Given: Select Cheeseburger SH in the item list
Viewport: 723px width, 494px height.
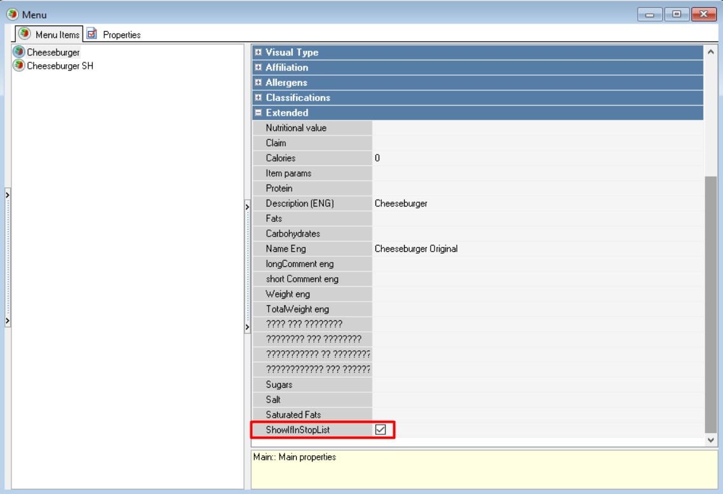Looking at the screenshot, I should (x=60, y=65).
